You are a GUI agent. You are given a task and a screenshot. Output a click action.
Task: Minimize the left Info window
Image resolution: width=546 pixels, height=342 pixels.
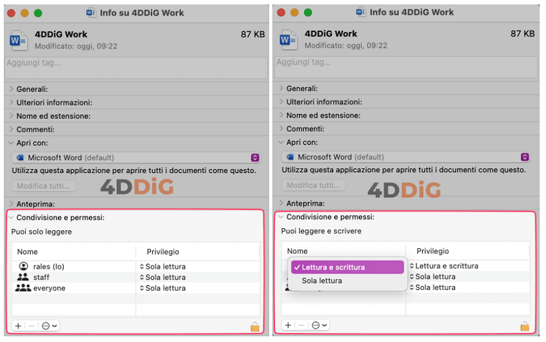pyautogui.click(x=24, y=14)
